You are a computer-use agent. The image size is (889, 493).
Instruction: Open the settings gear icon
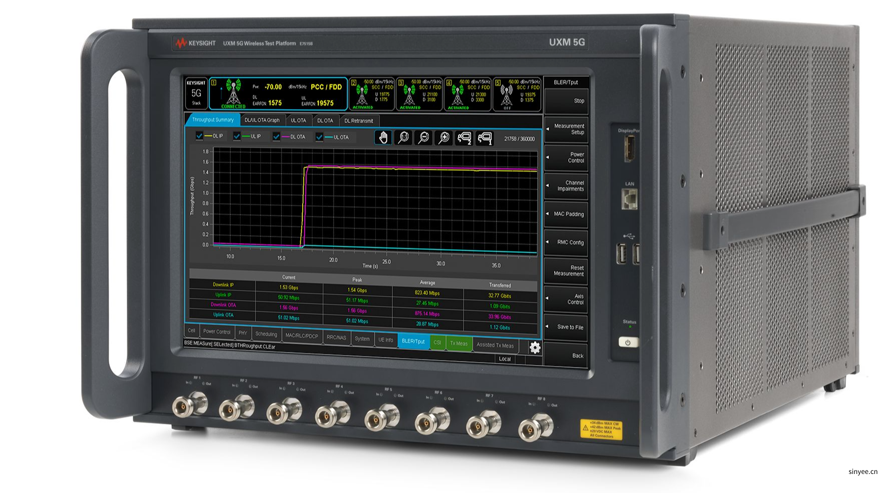tap(535, 347)
